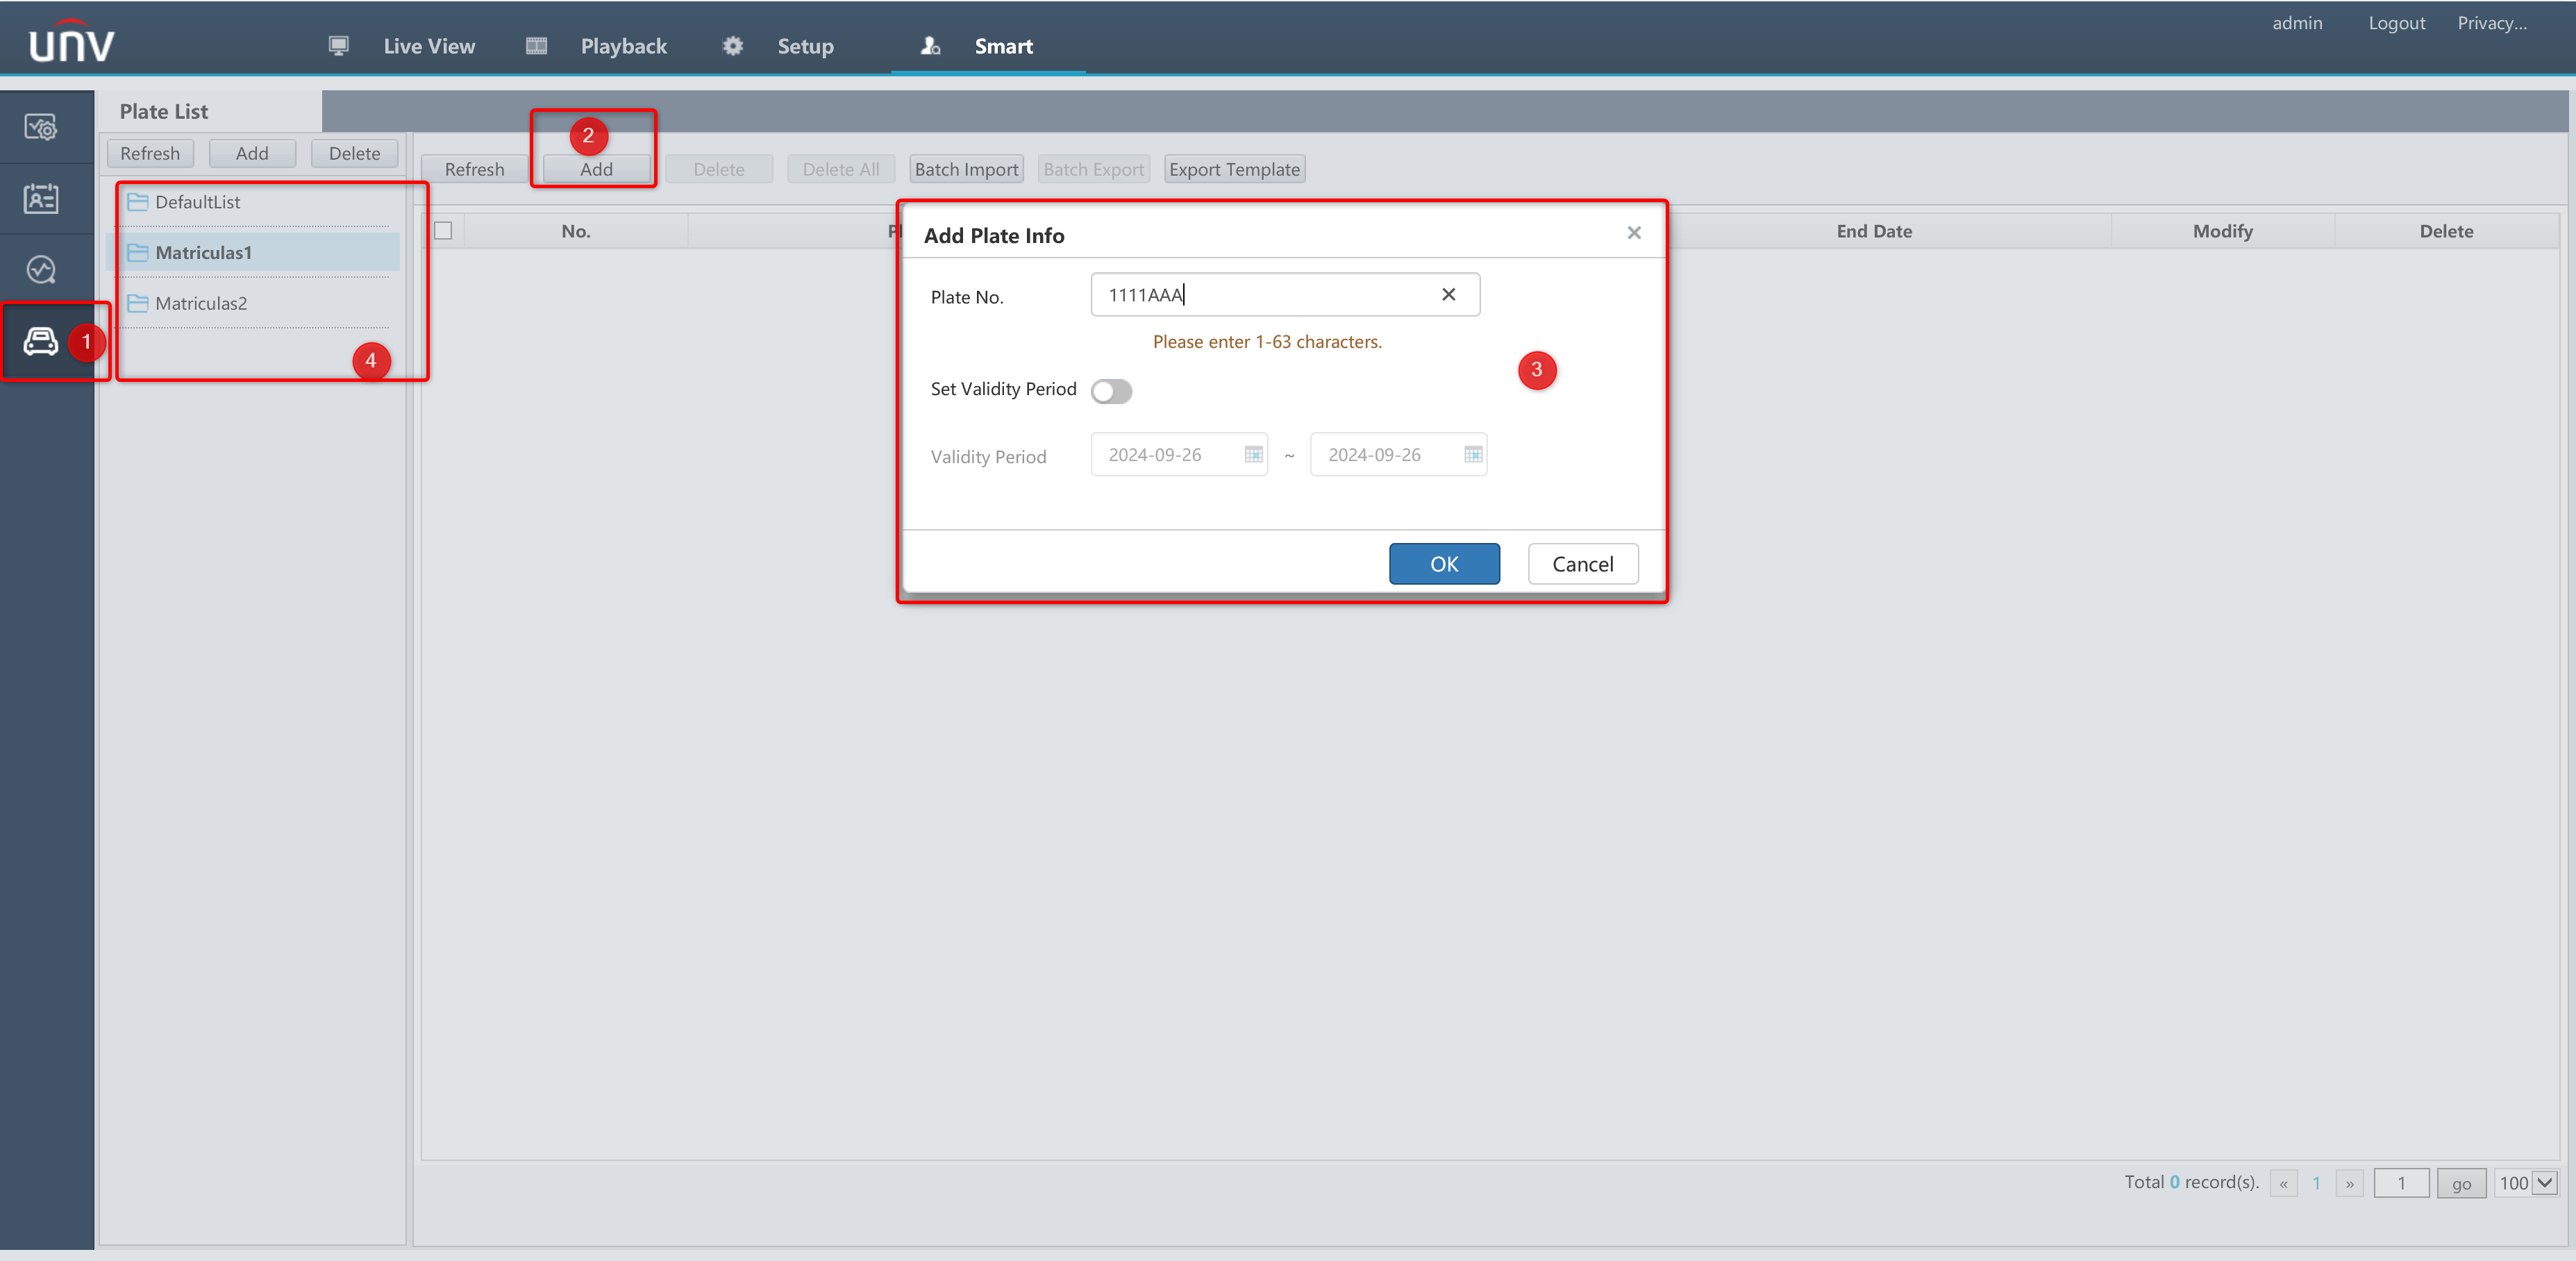Click inside the end date field showing 2024-09-26
The width and height of the screenshot is (2576, 1261).
point(1385,454)
